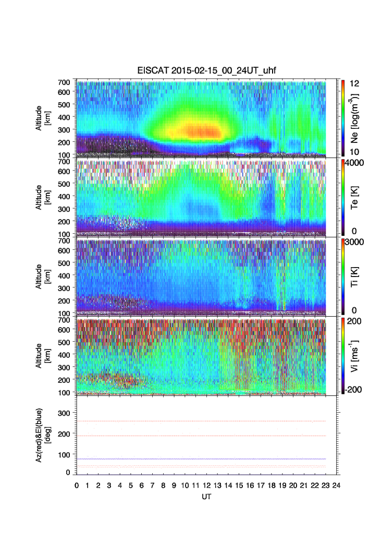Click the '0' minimum on Ti colorbar
The height and width of the screenshot is (554, 369).
354,310
